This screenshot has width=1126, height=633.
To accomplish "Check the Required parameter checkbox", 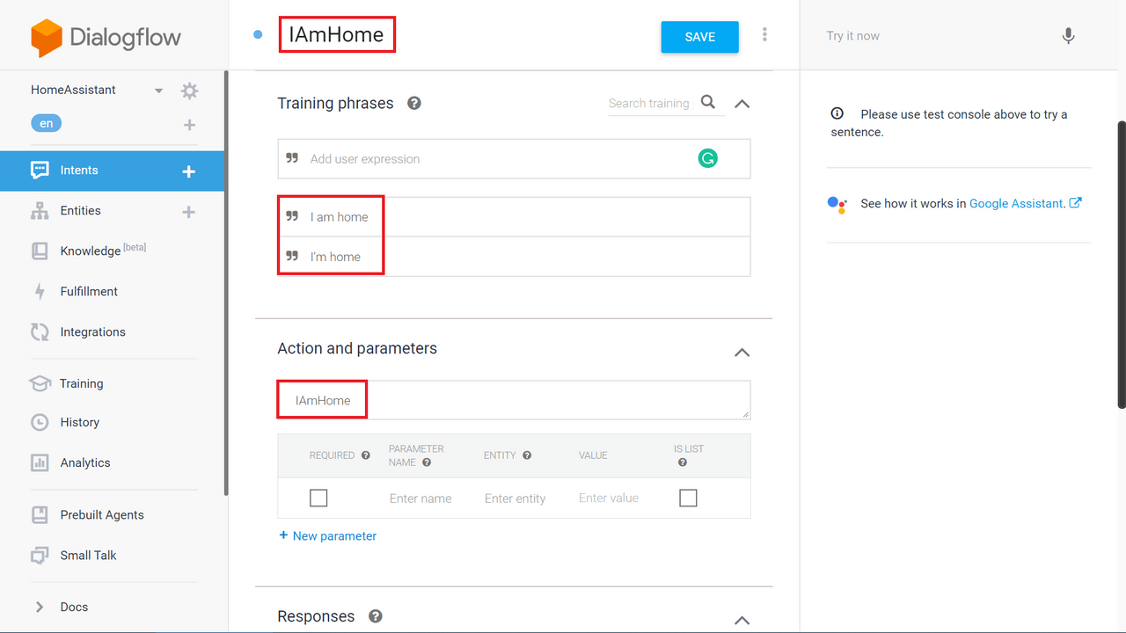I will pyautogui.click(x=318, y=498).
